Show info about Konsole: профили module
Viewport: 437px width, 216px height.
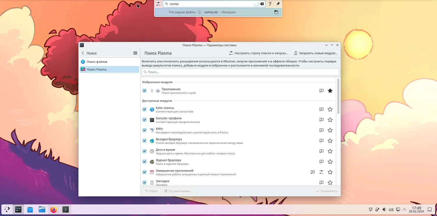point(321,120)
